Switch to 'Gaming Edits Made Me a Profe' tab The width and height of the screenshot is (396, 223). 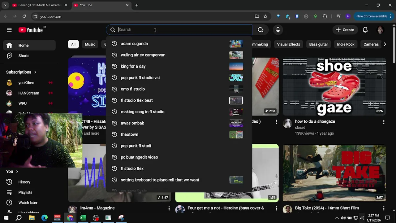pyautogui.click(x=40, y=5)
